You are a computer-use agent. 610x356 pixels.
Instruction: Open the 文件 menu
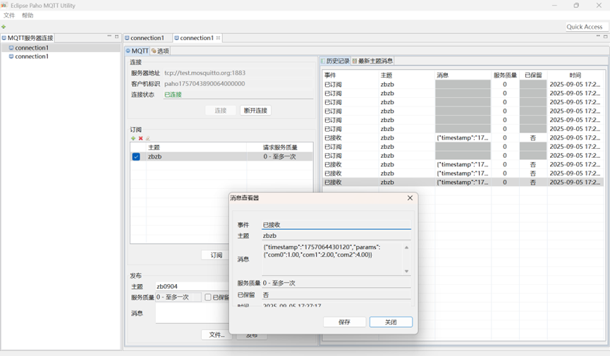pyautogui.click(x=9, y=16)
